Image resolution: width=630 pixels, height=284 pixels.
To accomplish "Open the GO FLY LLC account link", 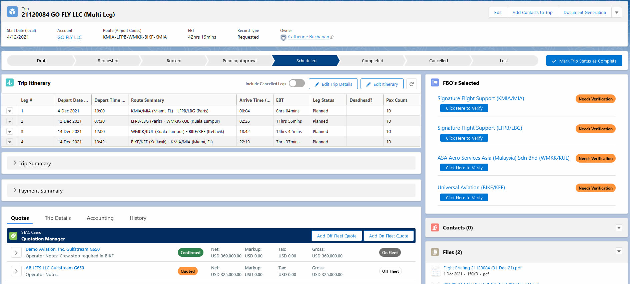I will point(69,37).
